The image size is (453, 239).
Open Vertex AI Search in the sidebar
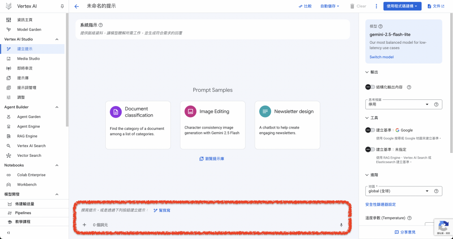coord(33,146)
